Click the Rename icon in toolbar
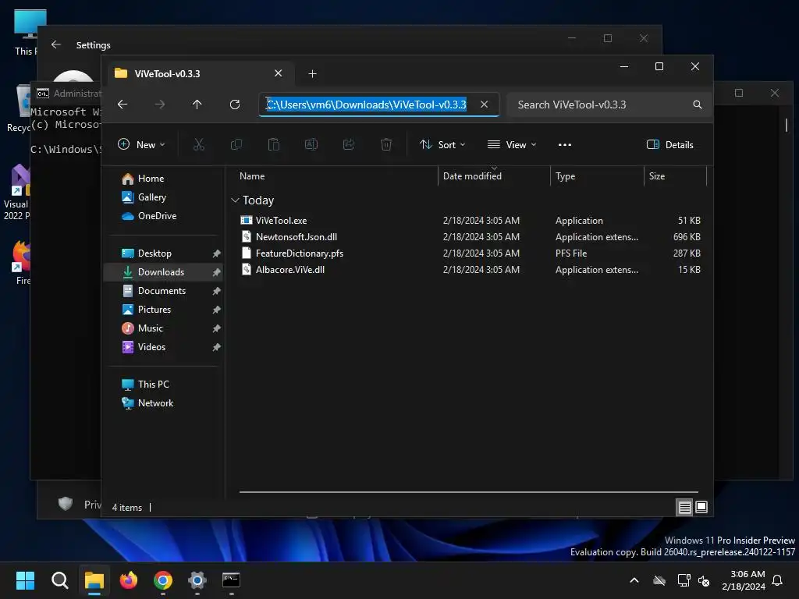The image size is (799, 599). point(311,144)
